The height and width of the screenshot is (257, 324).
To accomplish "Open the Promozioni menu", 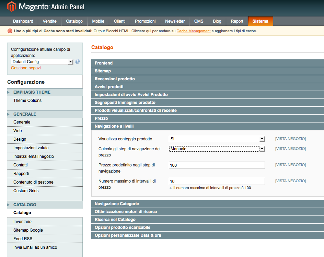I will (x=145, y=21).
